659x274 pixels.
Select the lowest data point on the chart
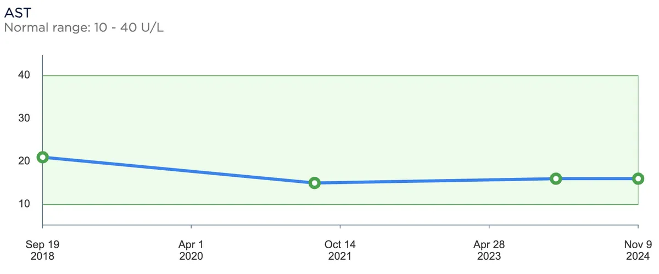click(x=314, y=183)
